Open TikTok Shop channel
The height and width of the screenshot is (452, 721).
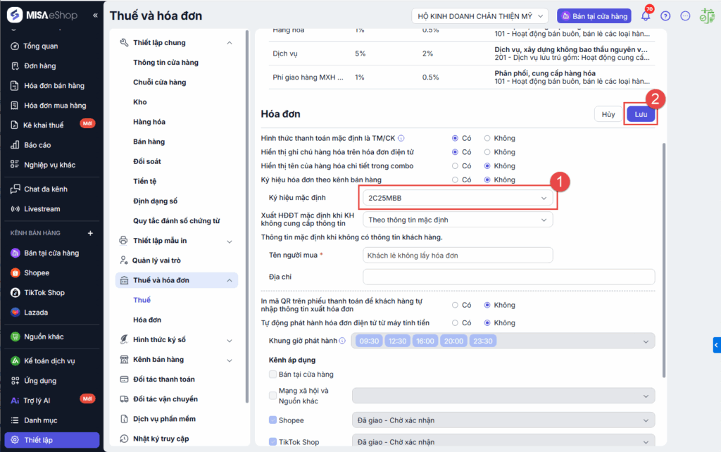tap(44, 292)
